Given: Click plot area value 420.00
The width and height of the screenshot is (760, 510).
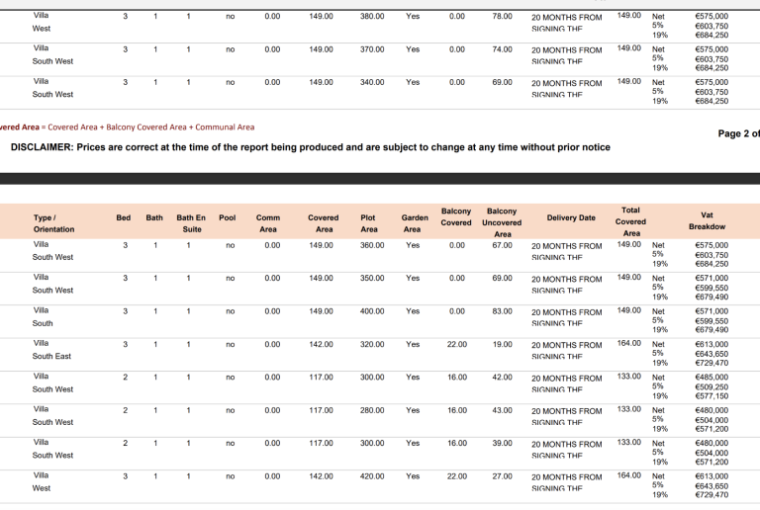Looking at the screenshot, I should click(x=372, y=476).
